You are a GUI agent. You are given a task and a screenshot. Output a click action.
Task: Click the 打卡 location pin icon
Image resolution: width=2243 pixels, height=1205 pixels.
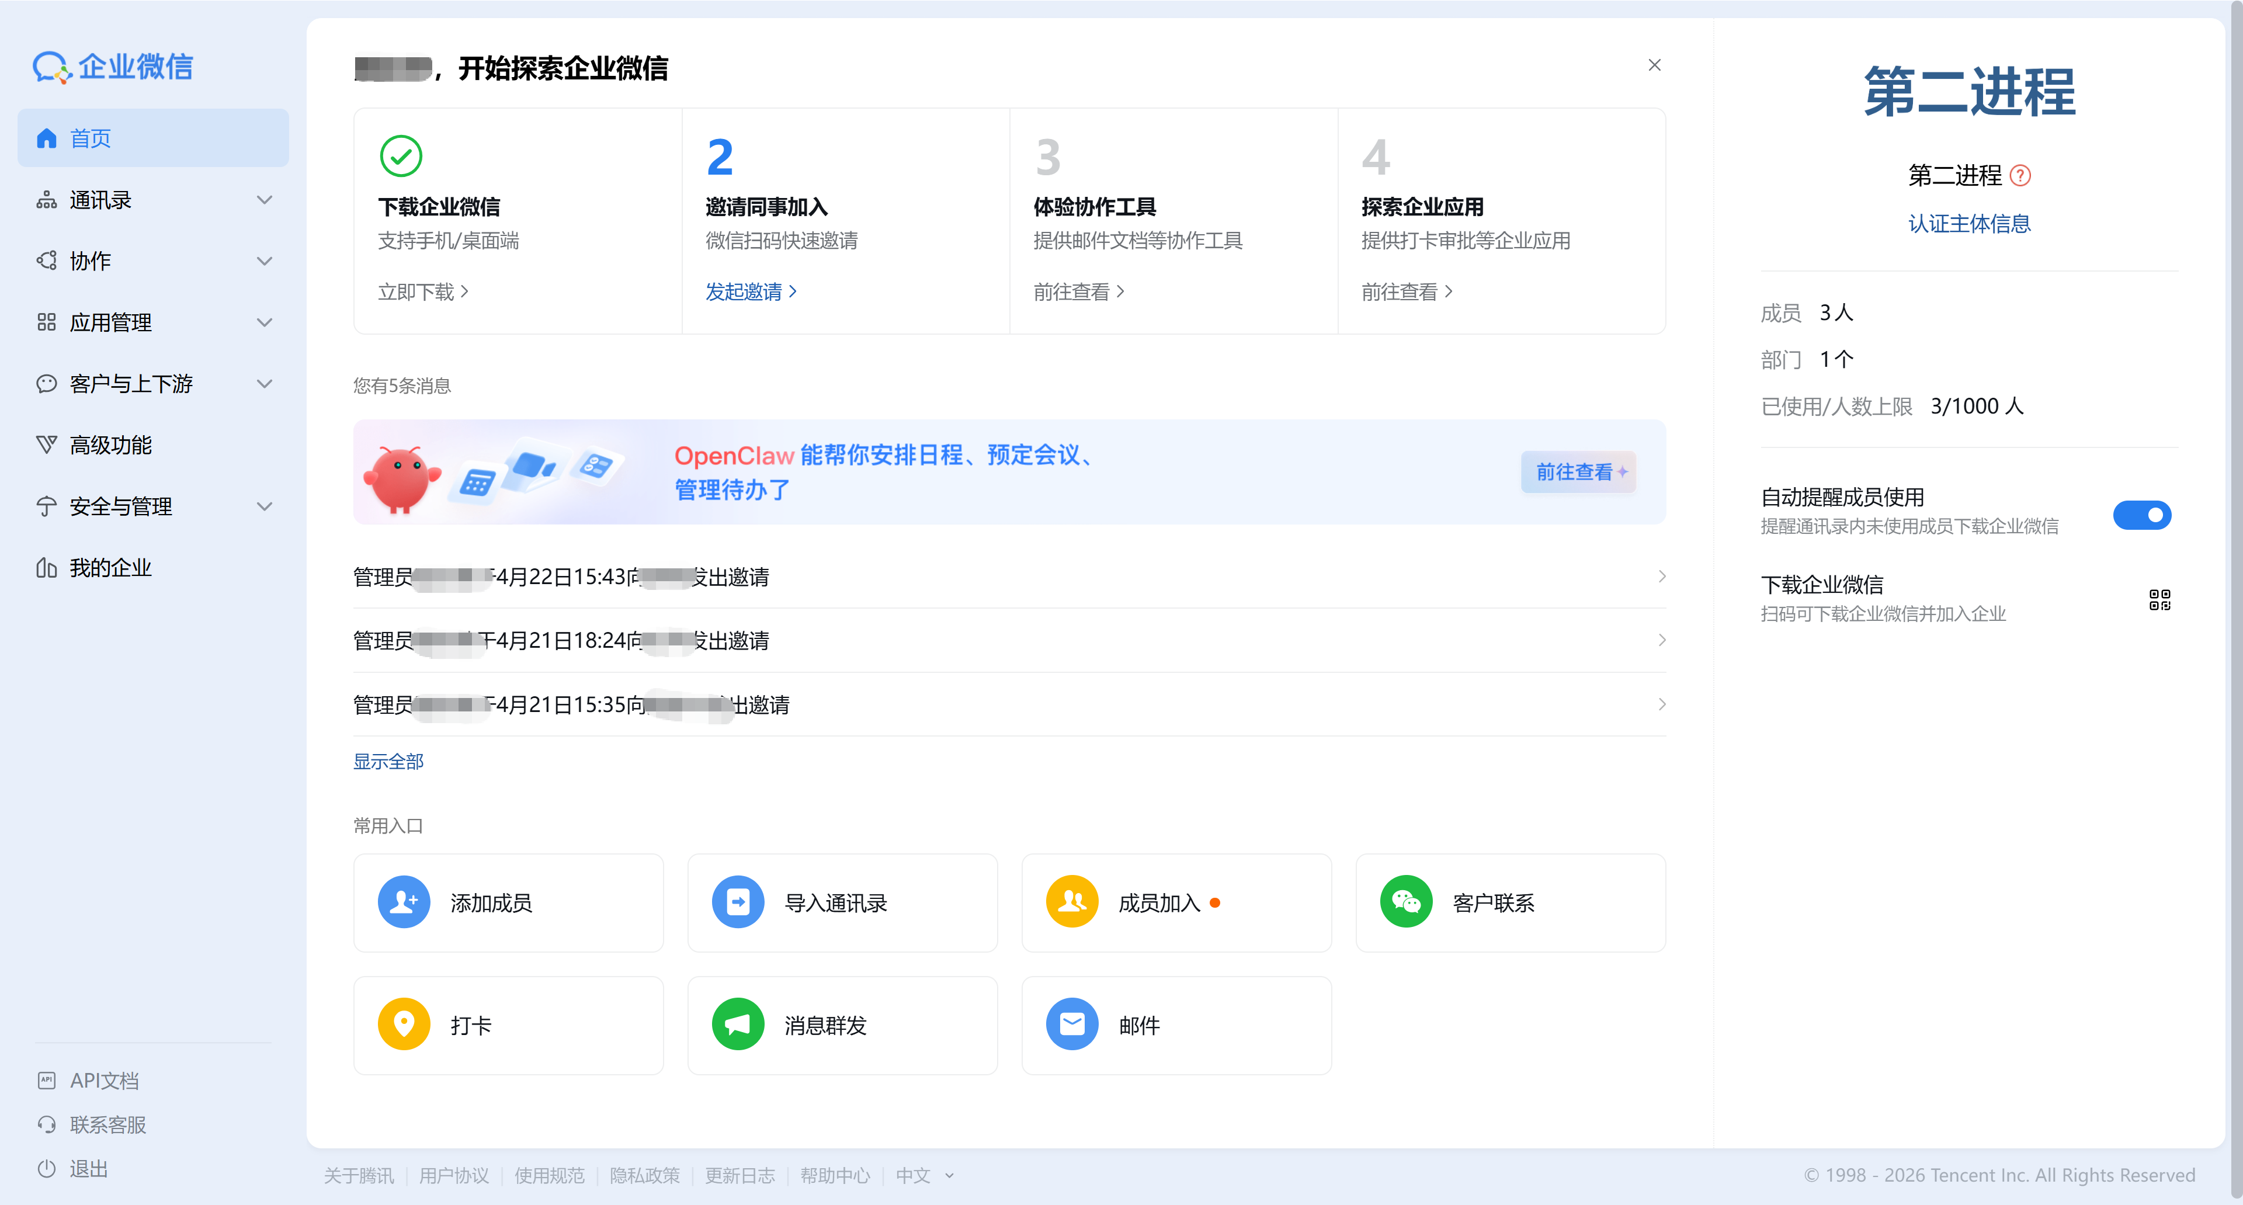(404, 1025)
